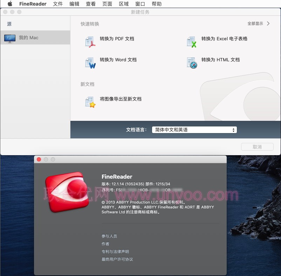Choose 转换为 HTML 文档 task
Image resolution: width=281 pixels, height=276 pixels.
[220, 60]
